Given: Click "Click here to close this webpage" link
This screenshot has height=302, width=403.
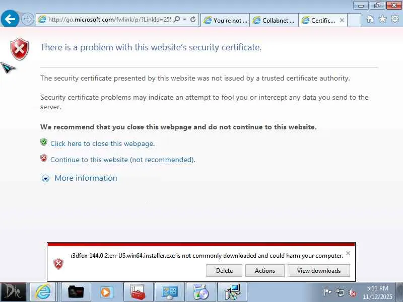Looking at the screenshot, I should tap(103, 143).
